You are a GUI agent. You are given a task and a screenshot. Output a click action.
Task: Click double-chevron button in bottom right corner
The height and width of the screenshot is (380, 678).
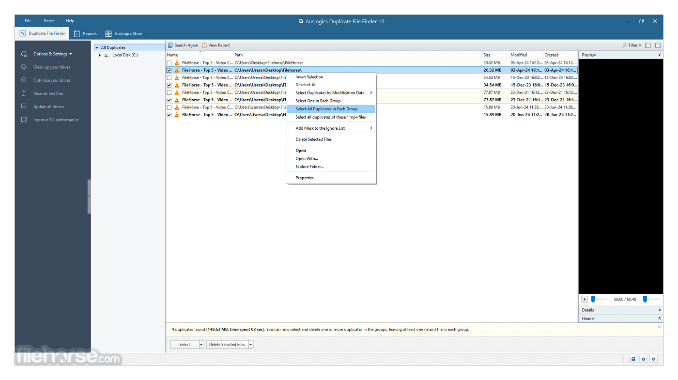point(653,359)
